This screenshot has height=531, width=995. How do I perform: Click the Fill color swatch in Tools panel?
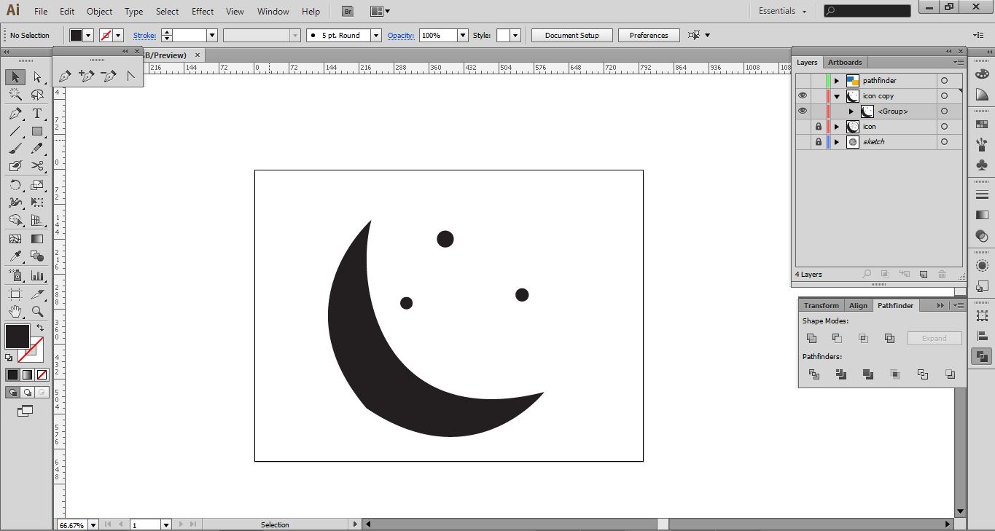click(17, 337)
